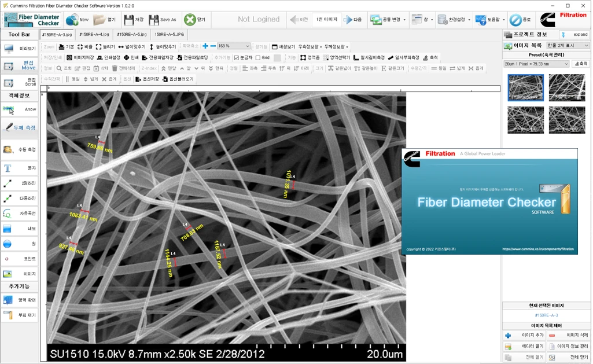Select the 포인트 point tool
The image size is (593, 364).
coord(20,259)
